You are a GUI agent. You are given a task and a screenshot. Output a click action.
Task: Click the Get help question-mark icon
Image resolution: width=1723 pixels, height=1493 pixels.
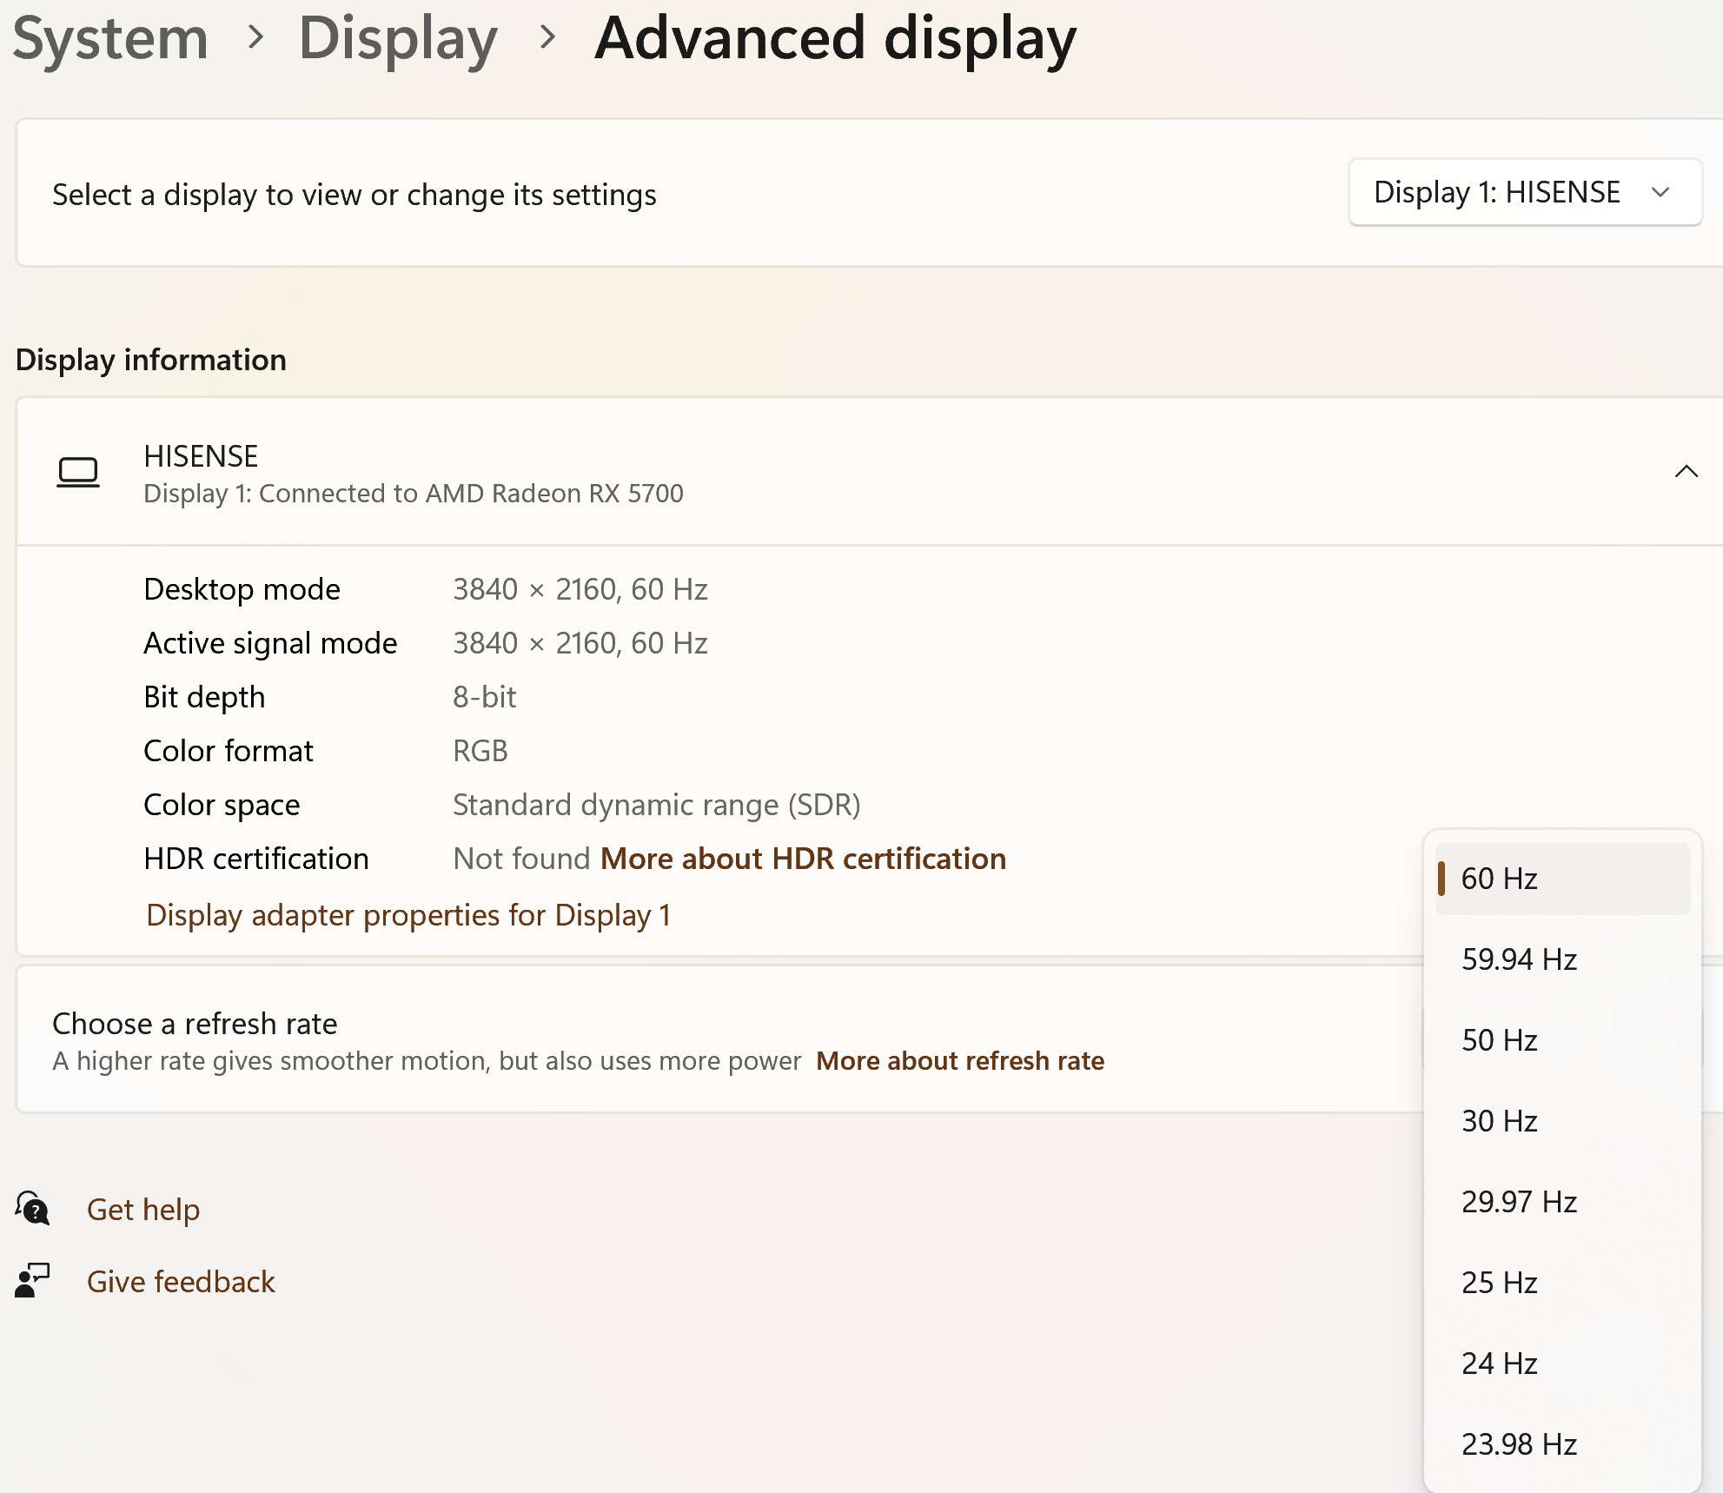[31, 1208]
